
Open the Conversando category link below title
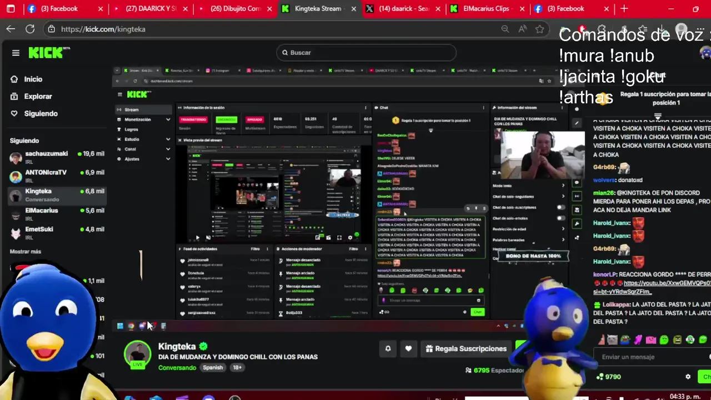[x=177, y=368]
